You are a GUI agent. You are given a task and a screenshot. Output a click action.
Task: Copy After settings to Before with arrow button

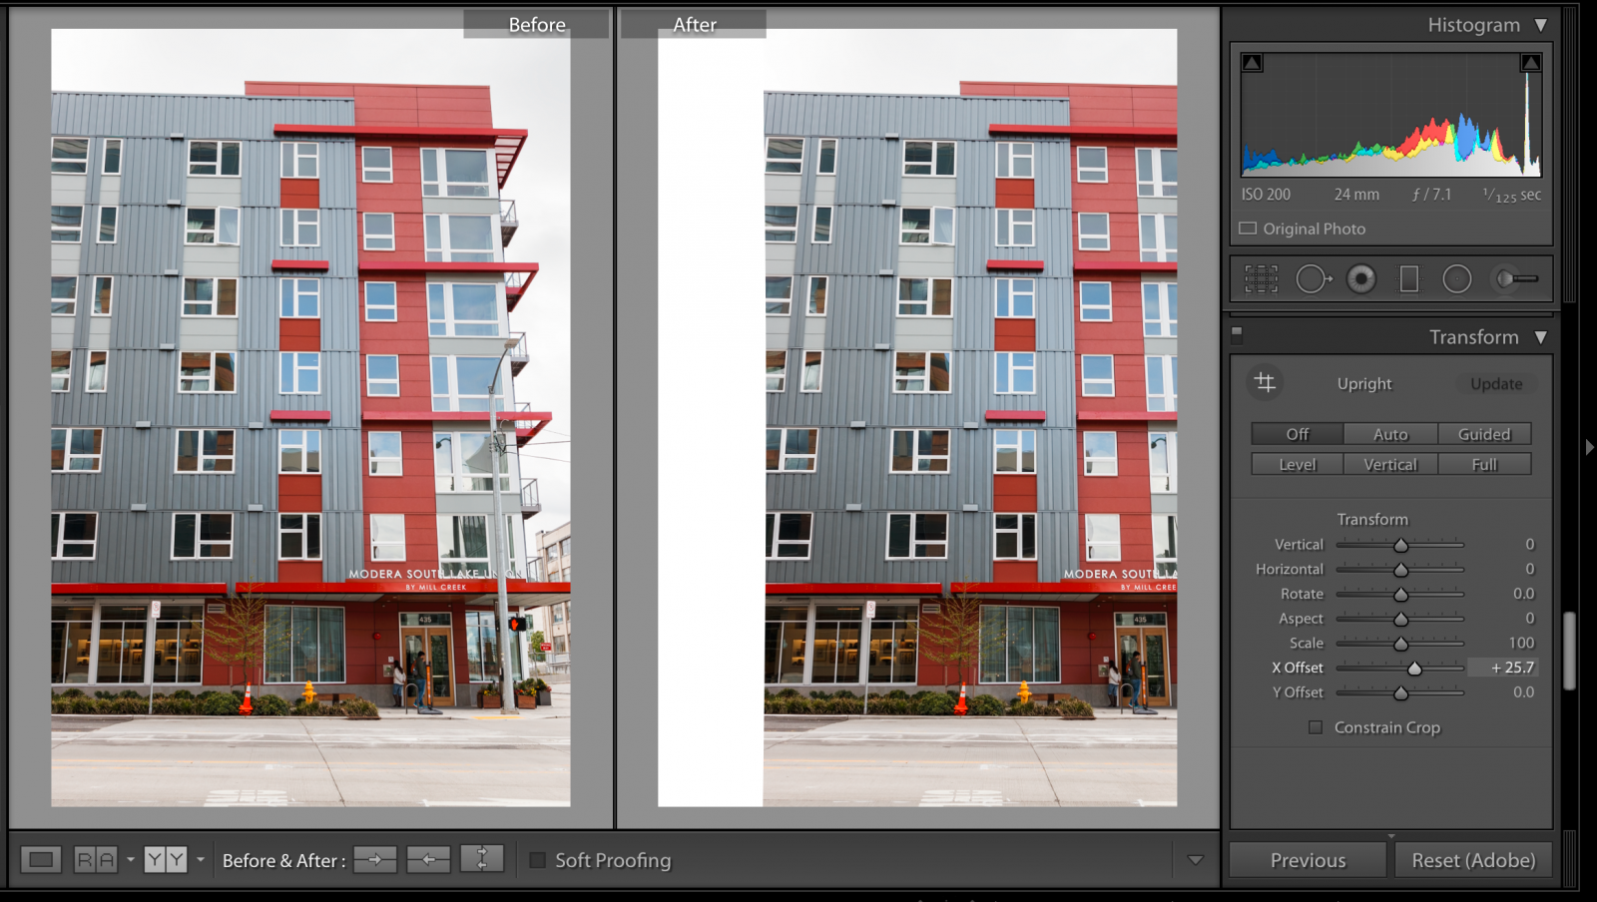click(427, 859)
